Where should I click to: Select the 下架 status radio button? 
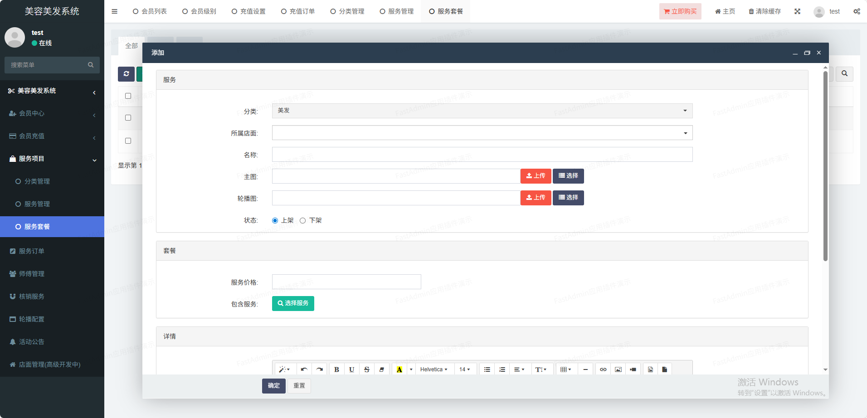tap(302, 221)
